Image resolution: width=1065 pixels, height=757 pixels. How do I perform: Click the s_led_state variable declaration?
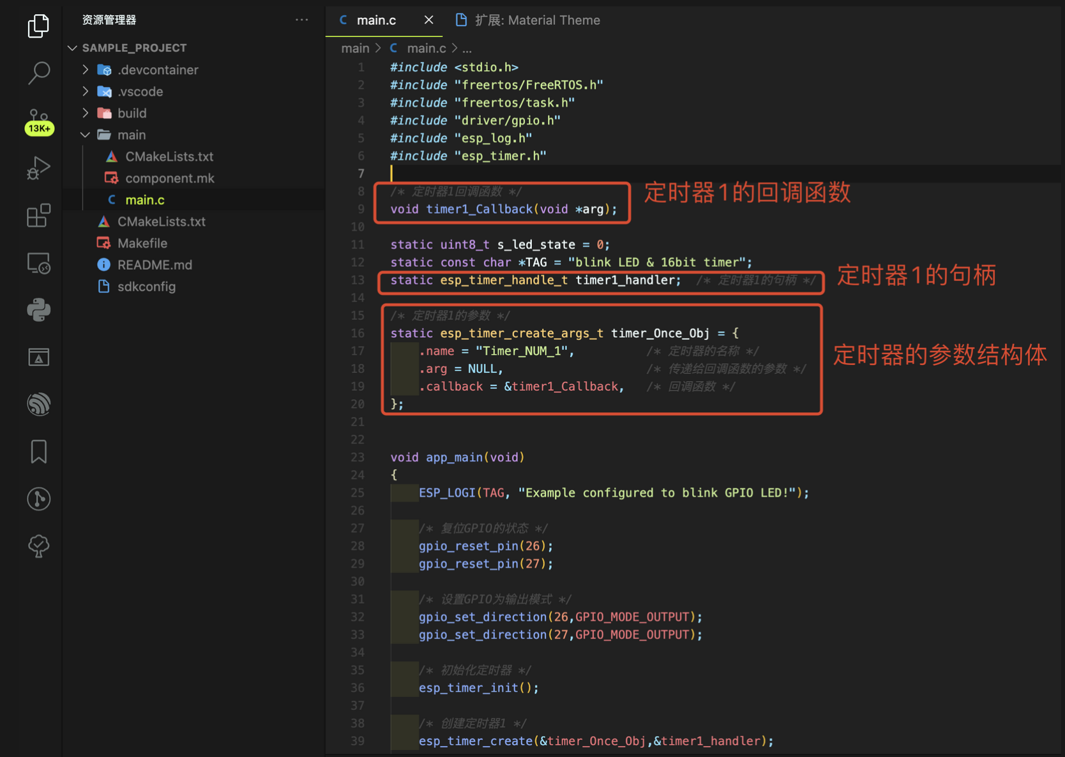point(500,244)
